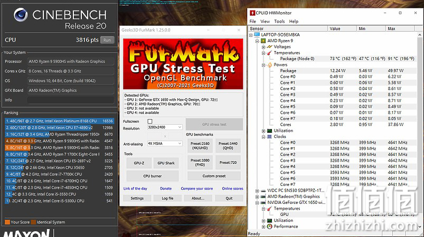This screenshot has width=424, height=237.
Task: Select the Intel Xeon Platinum 8168 ranking row
Action: [59, 121]
